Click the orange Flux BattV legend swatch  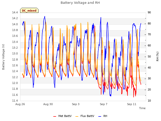tap(77, 116)
